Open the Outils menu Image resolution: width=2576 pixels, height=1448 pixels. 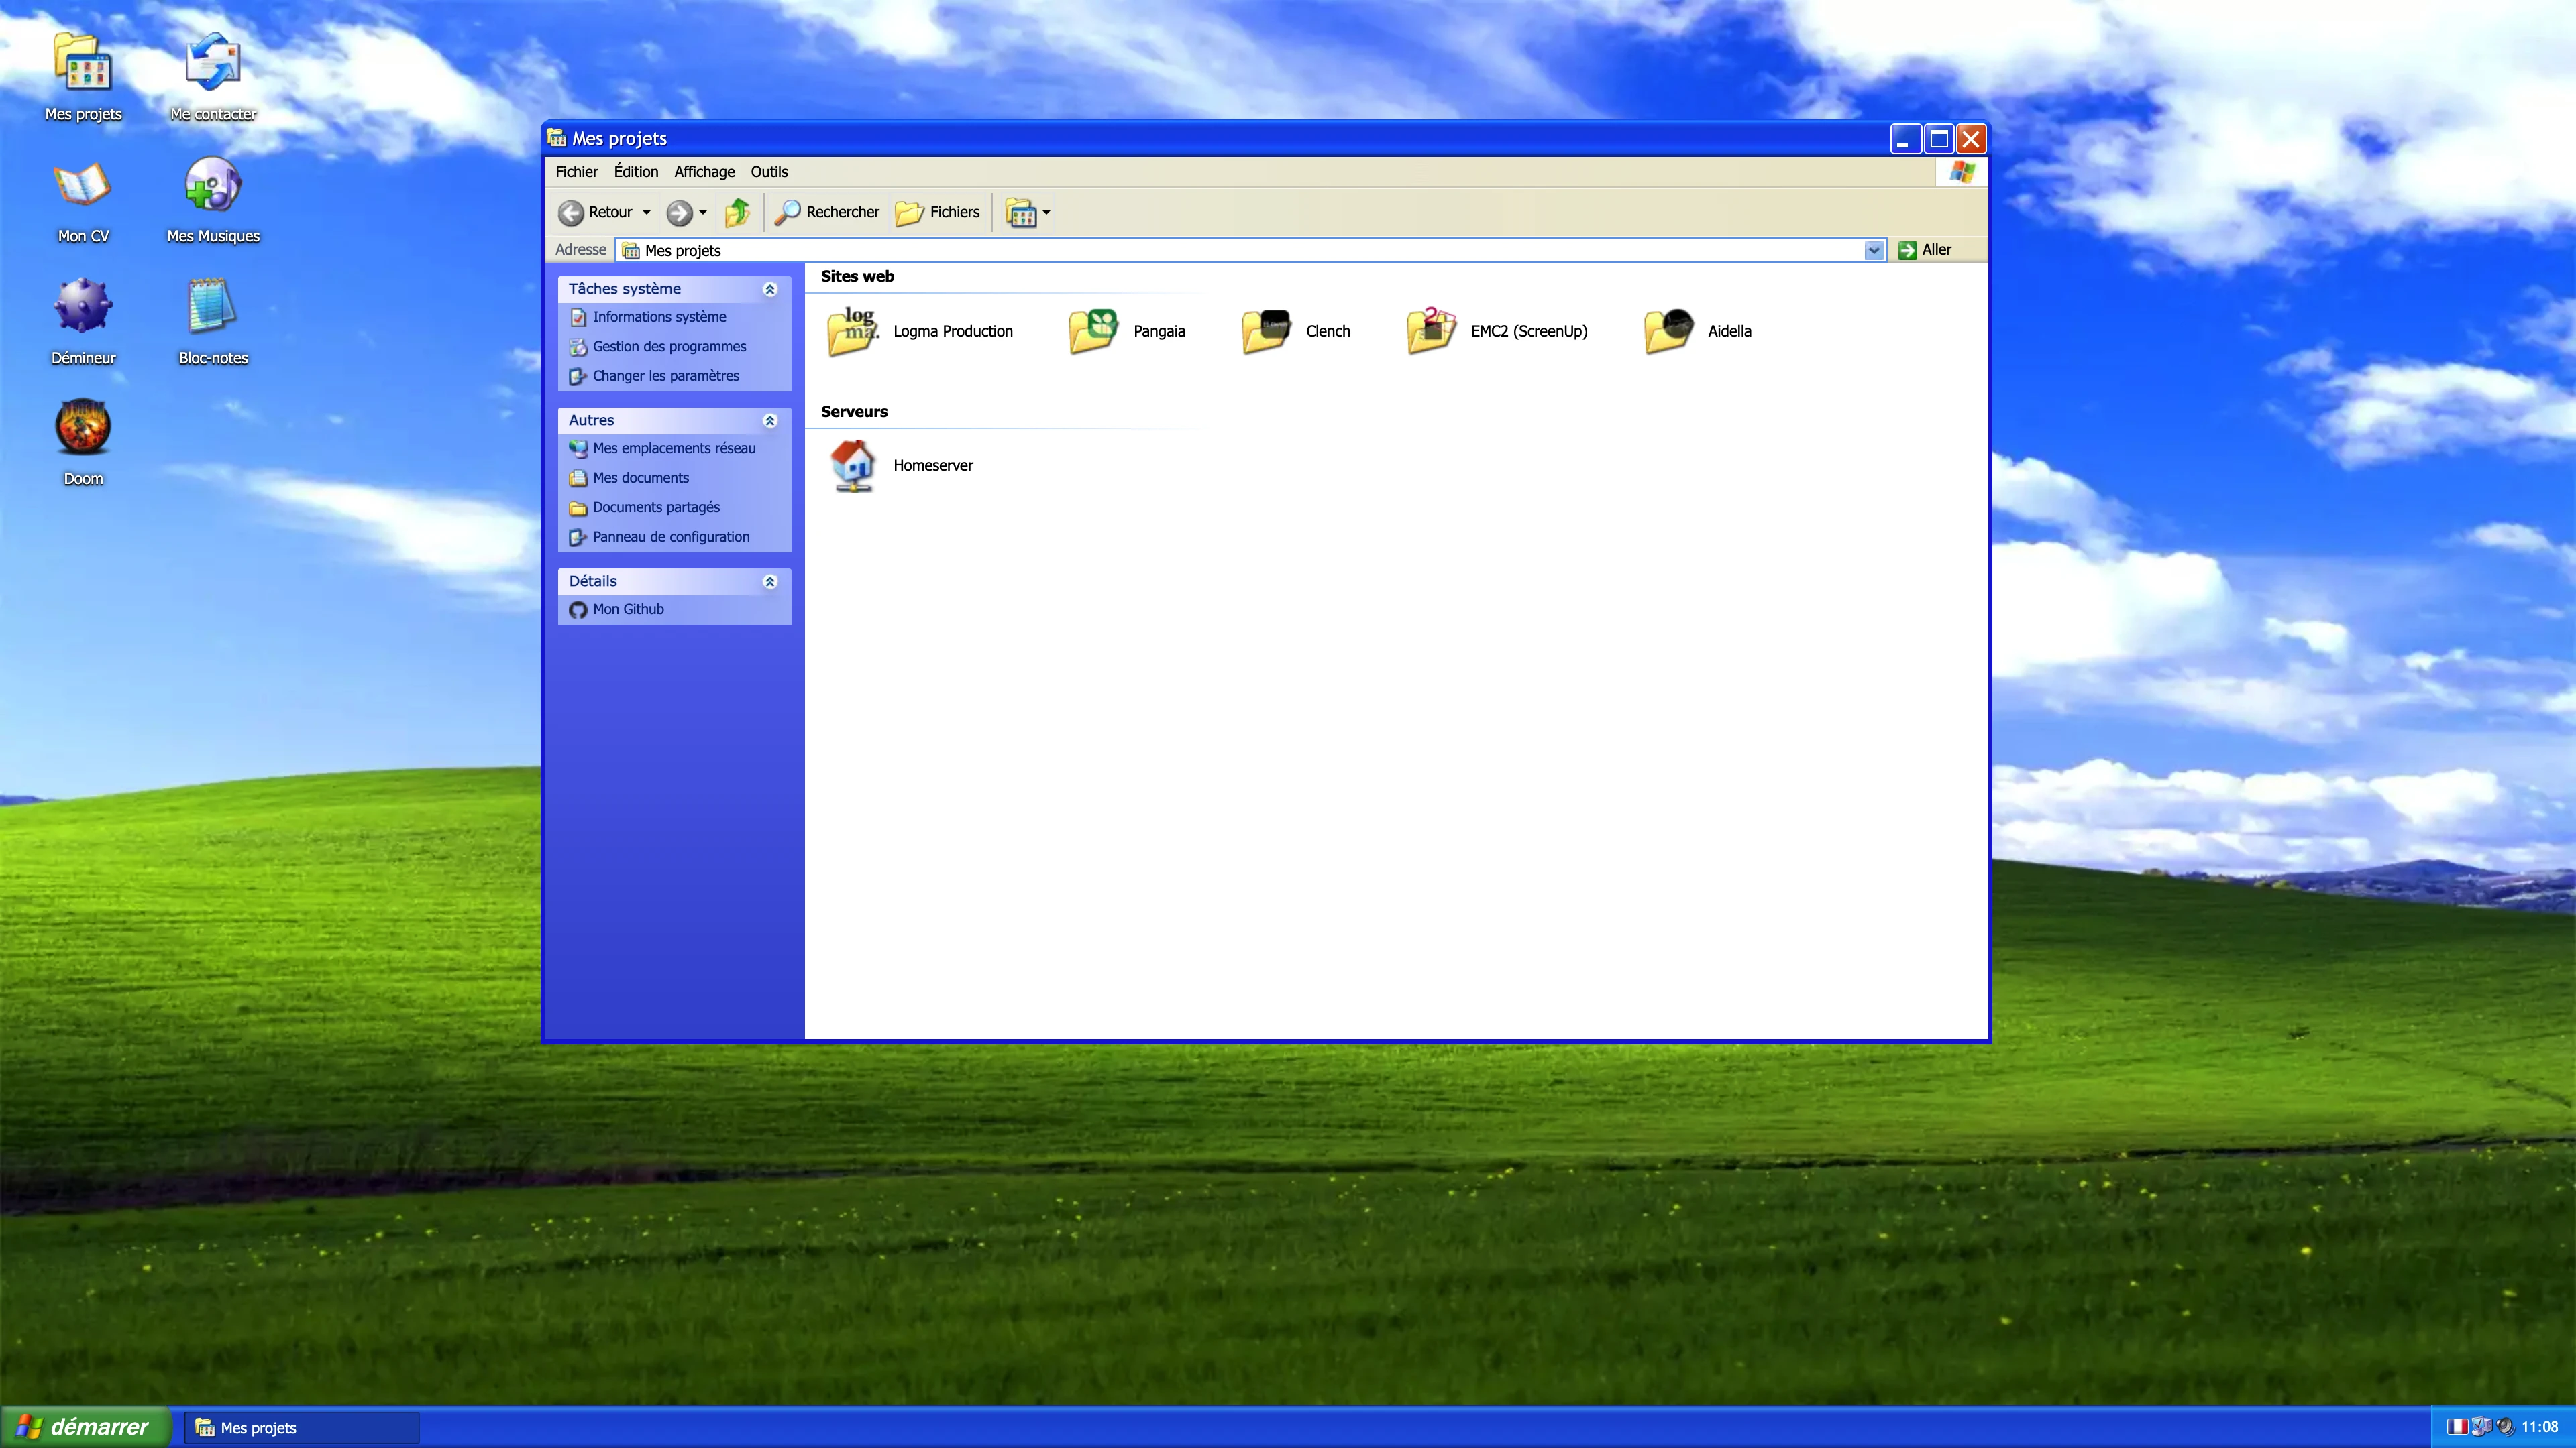click(769, 172)
